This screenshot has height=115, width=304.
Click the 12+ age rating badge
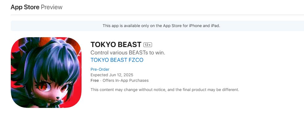coord(148,45)
